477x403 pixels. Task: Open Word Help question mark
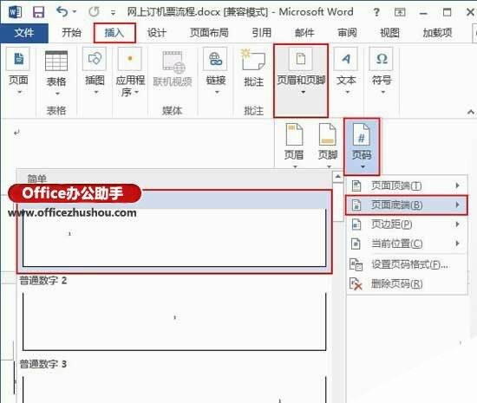click(376, 12)
